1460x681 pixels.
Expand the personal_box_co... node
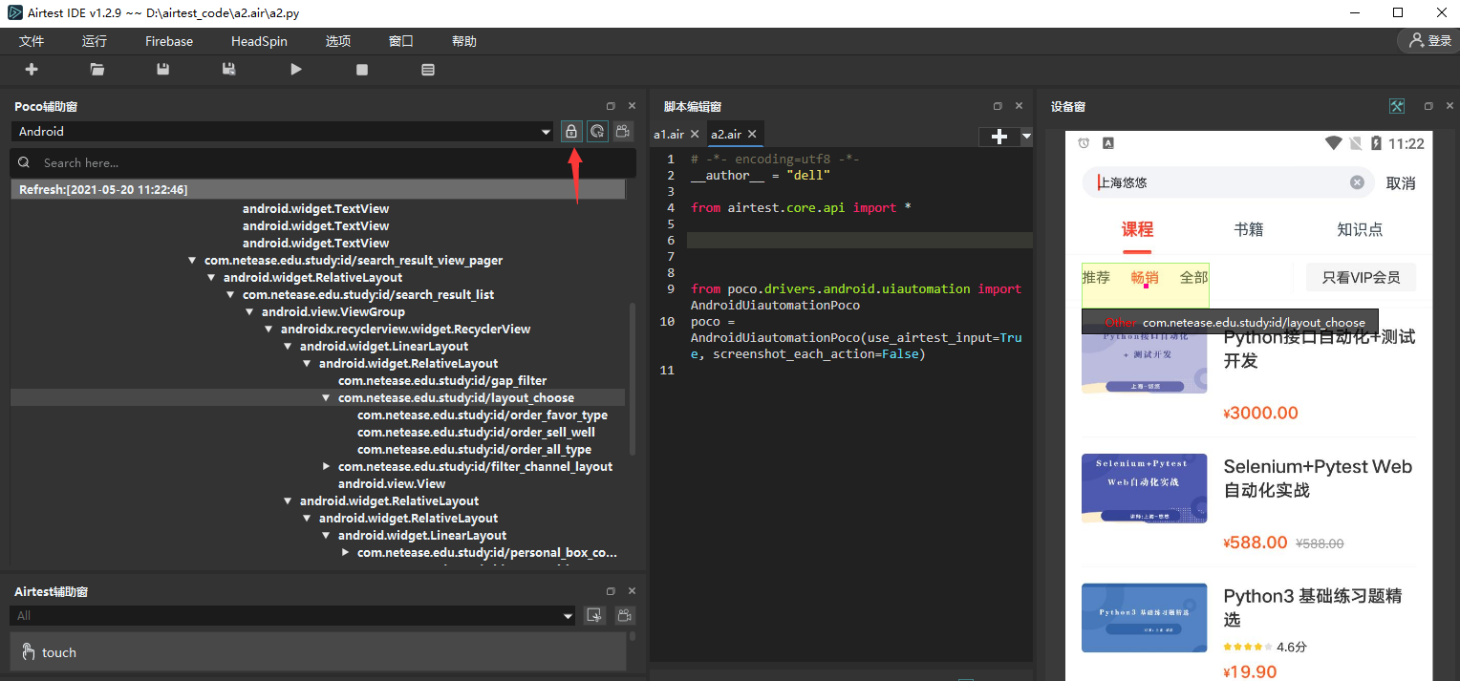click(346, 553)
